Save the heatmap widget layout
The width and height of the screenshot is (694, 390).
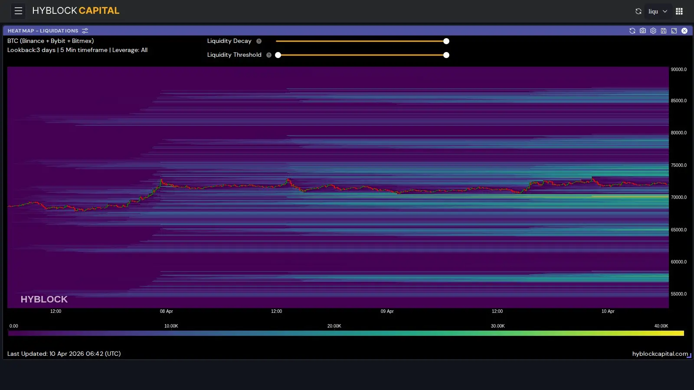click(x=664, y=31)
